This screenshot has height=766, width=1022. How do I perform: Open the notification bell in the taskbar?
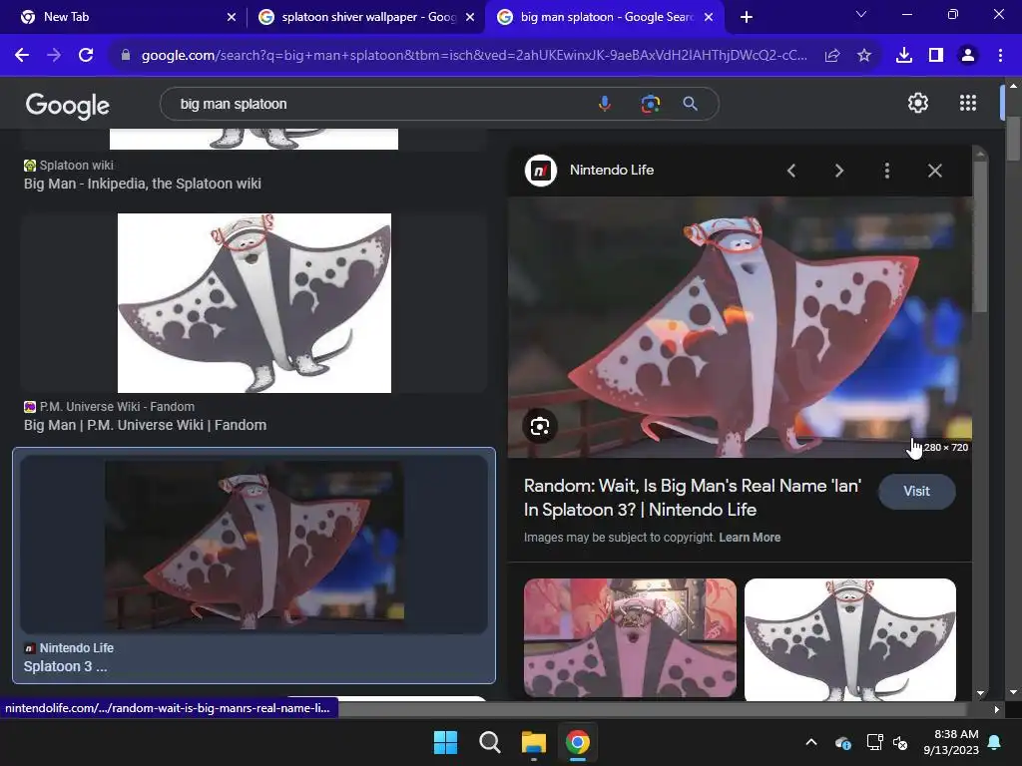pos(995,742)
